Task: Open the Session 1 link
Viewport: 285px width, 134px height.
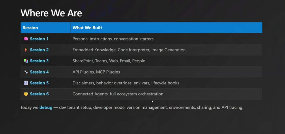Action: pos(39,39)
